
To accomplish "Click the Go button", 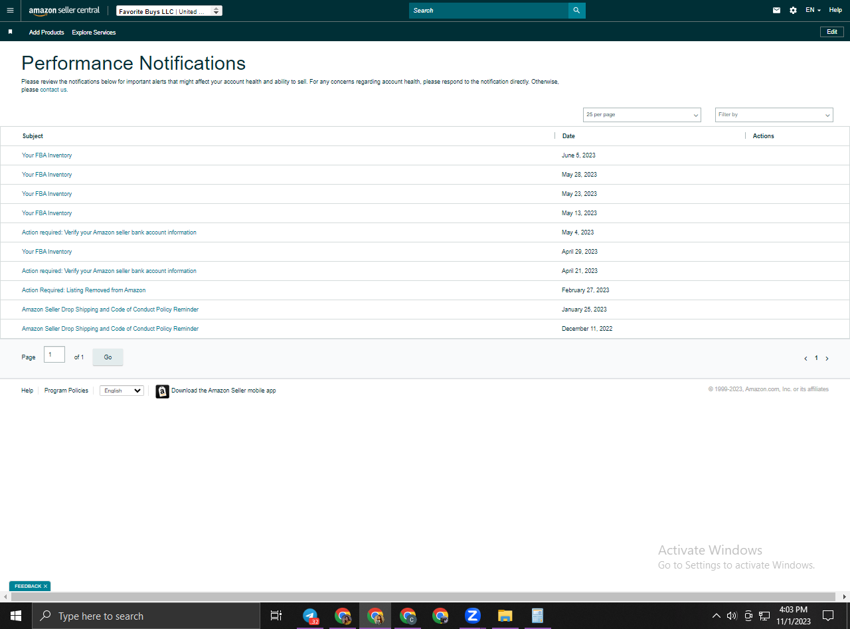I will (x=108, y=357).
